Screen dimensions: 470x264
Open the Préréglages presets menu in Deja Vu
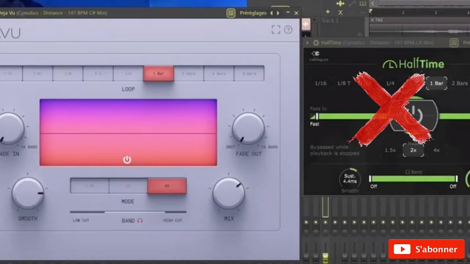pos(253,13)
